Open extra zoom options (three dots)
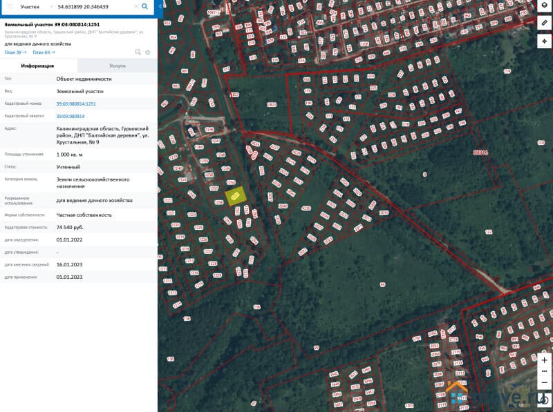 pos(545,371)
